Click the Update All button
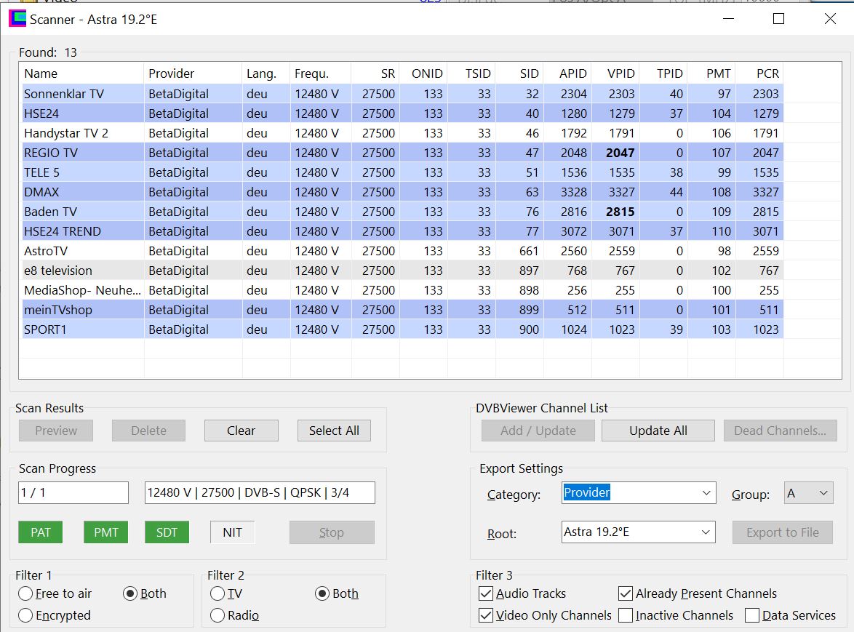 coord(658,431)
